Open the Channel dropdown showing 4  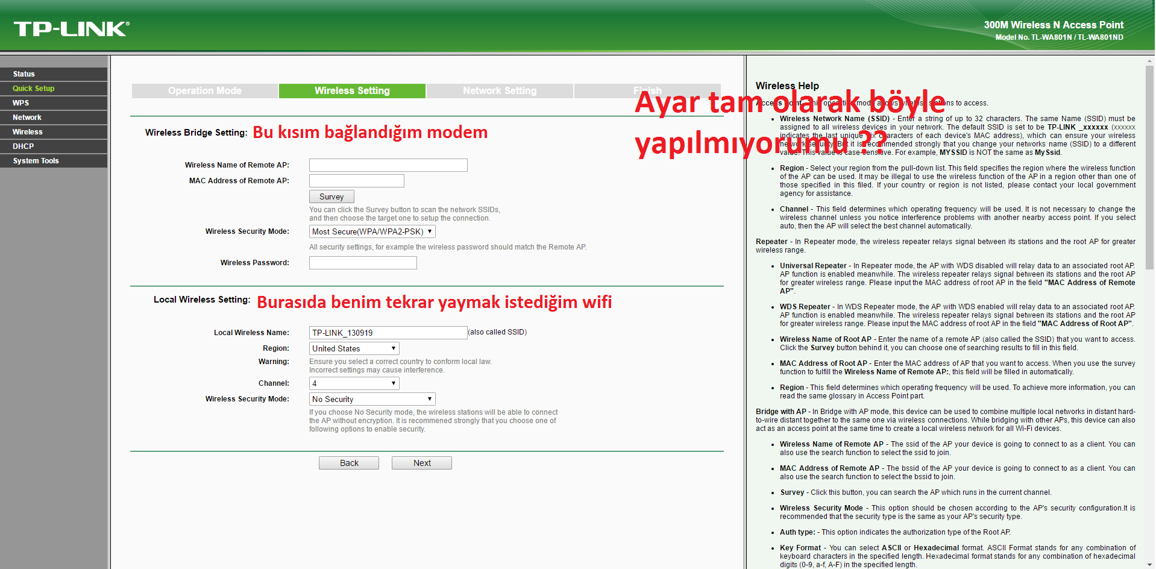click(354, 383)
